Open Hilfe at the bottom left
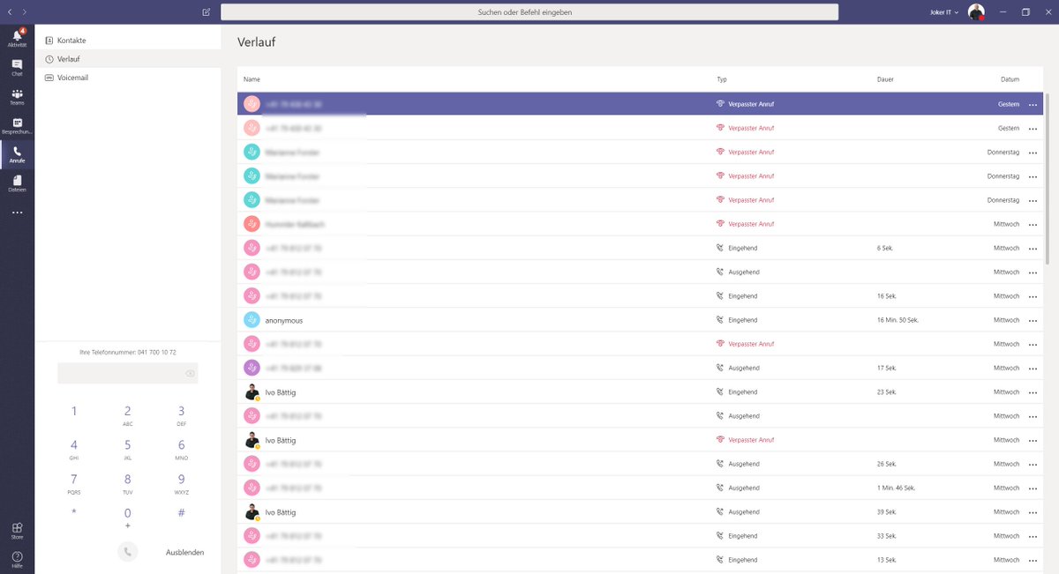 (16, 558)
